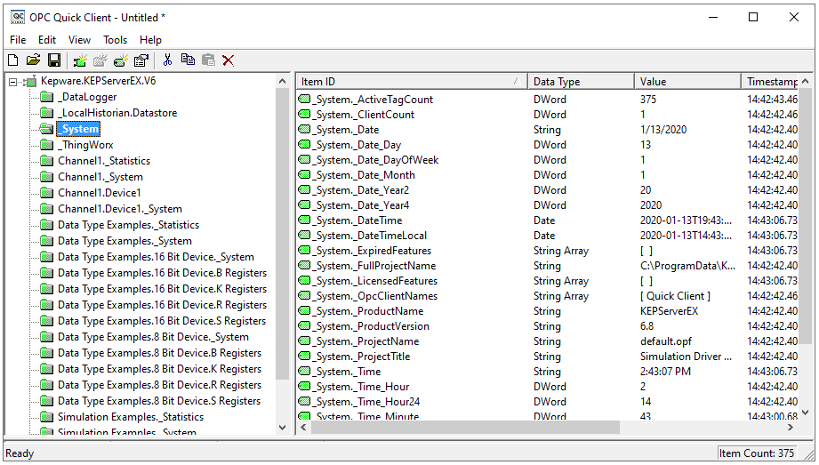
Task: Click the Simulation Examples._Statistics folder icon
Action: point(47,417)
